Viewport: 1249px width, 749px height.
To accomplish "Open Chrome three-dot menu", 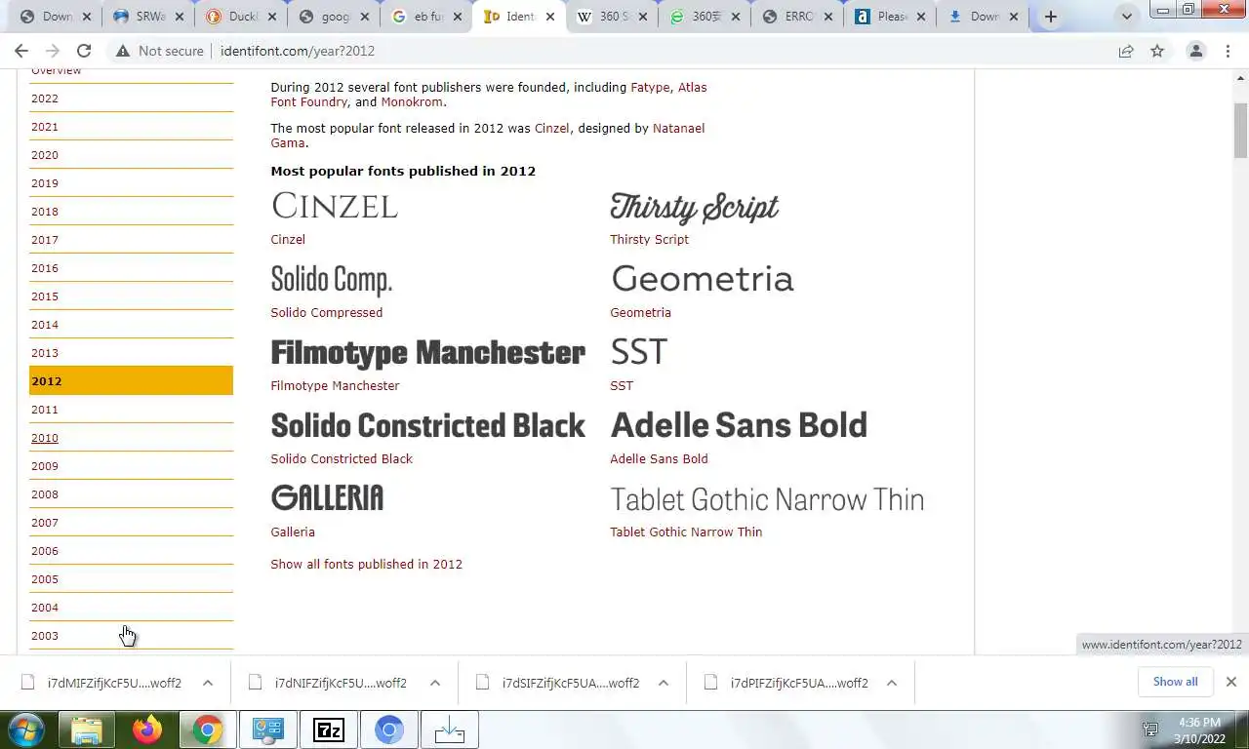I will click(1228, 51).
